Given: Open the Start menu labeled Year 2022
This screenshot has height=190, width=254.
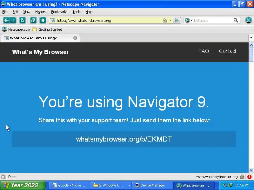Looking at the screenshot, I should (22, 185).
